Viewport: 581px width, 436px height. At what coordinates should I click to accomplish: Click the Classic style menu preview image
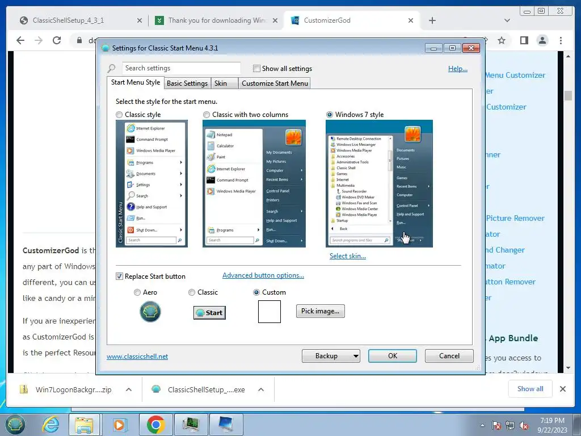coord(151,183)
